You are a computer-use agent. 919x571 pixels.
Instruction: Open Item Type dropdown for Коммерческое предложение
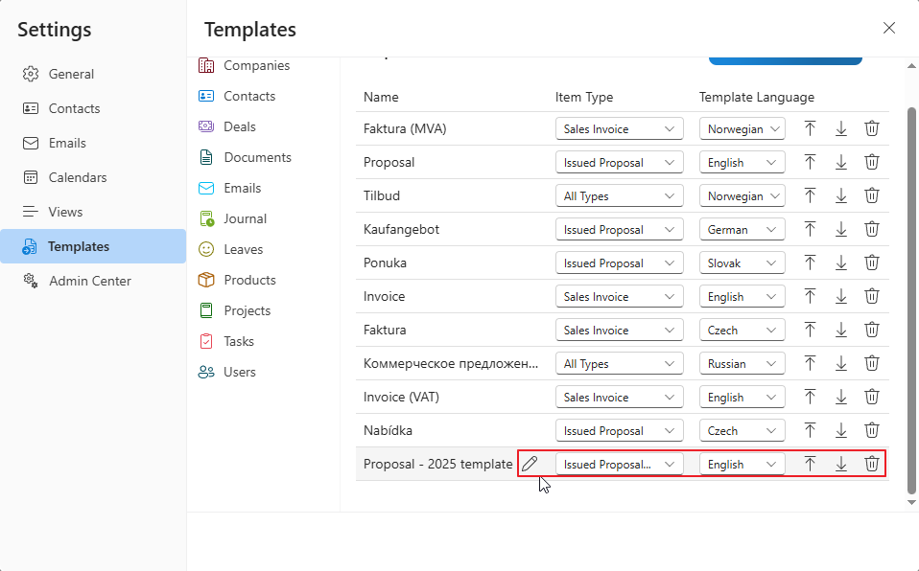pyautogui.click(x=619, y=363)
